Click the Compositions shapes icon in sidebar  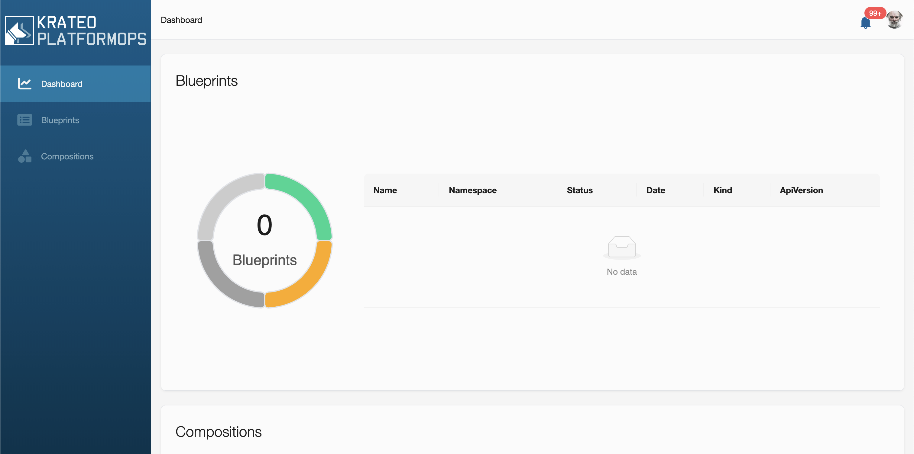(x=24, y=156)
